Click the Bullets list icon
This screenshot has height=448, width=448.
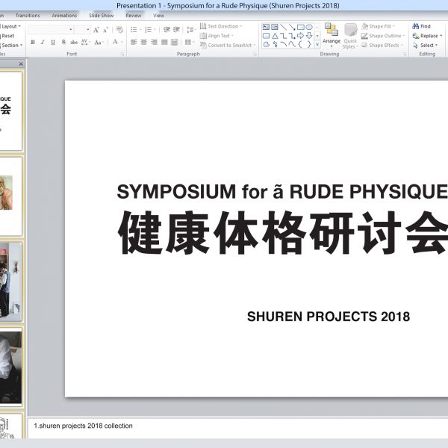(x=134, y=30)
